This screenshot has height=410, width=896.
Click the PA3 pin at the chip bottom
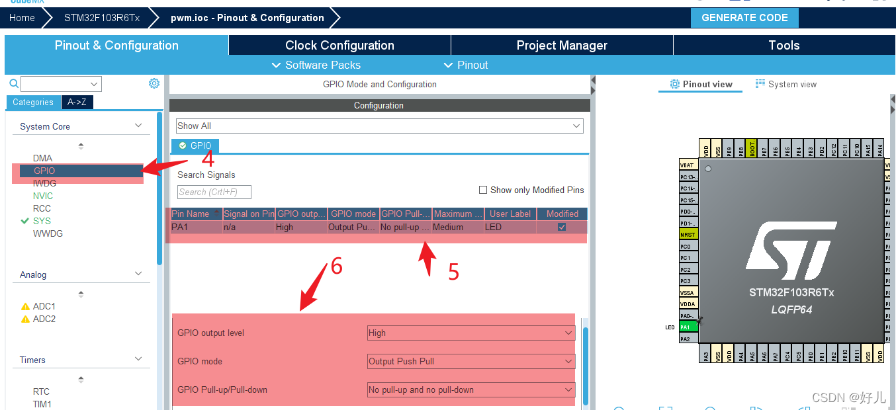click(705, 354)
